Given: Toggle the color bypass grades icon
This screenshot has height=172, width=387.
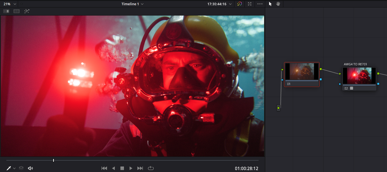Looking at the screenshot, I should 239,4.
